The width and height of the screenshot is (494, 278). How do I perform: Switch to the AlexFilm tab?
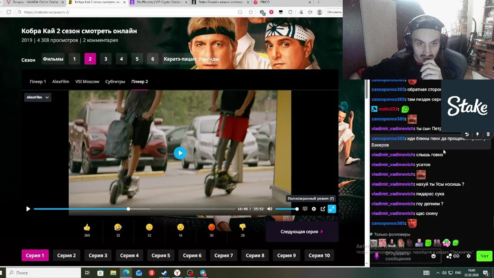click(x=61, y=81)
